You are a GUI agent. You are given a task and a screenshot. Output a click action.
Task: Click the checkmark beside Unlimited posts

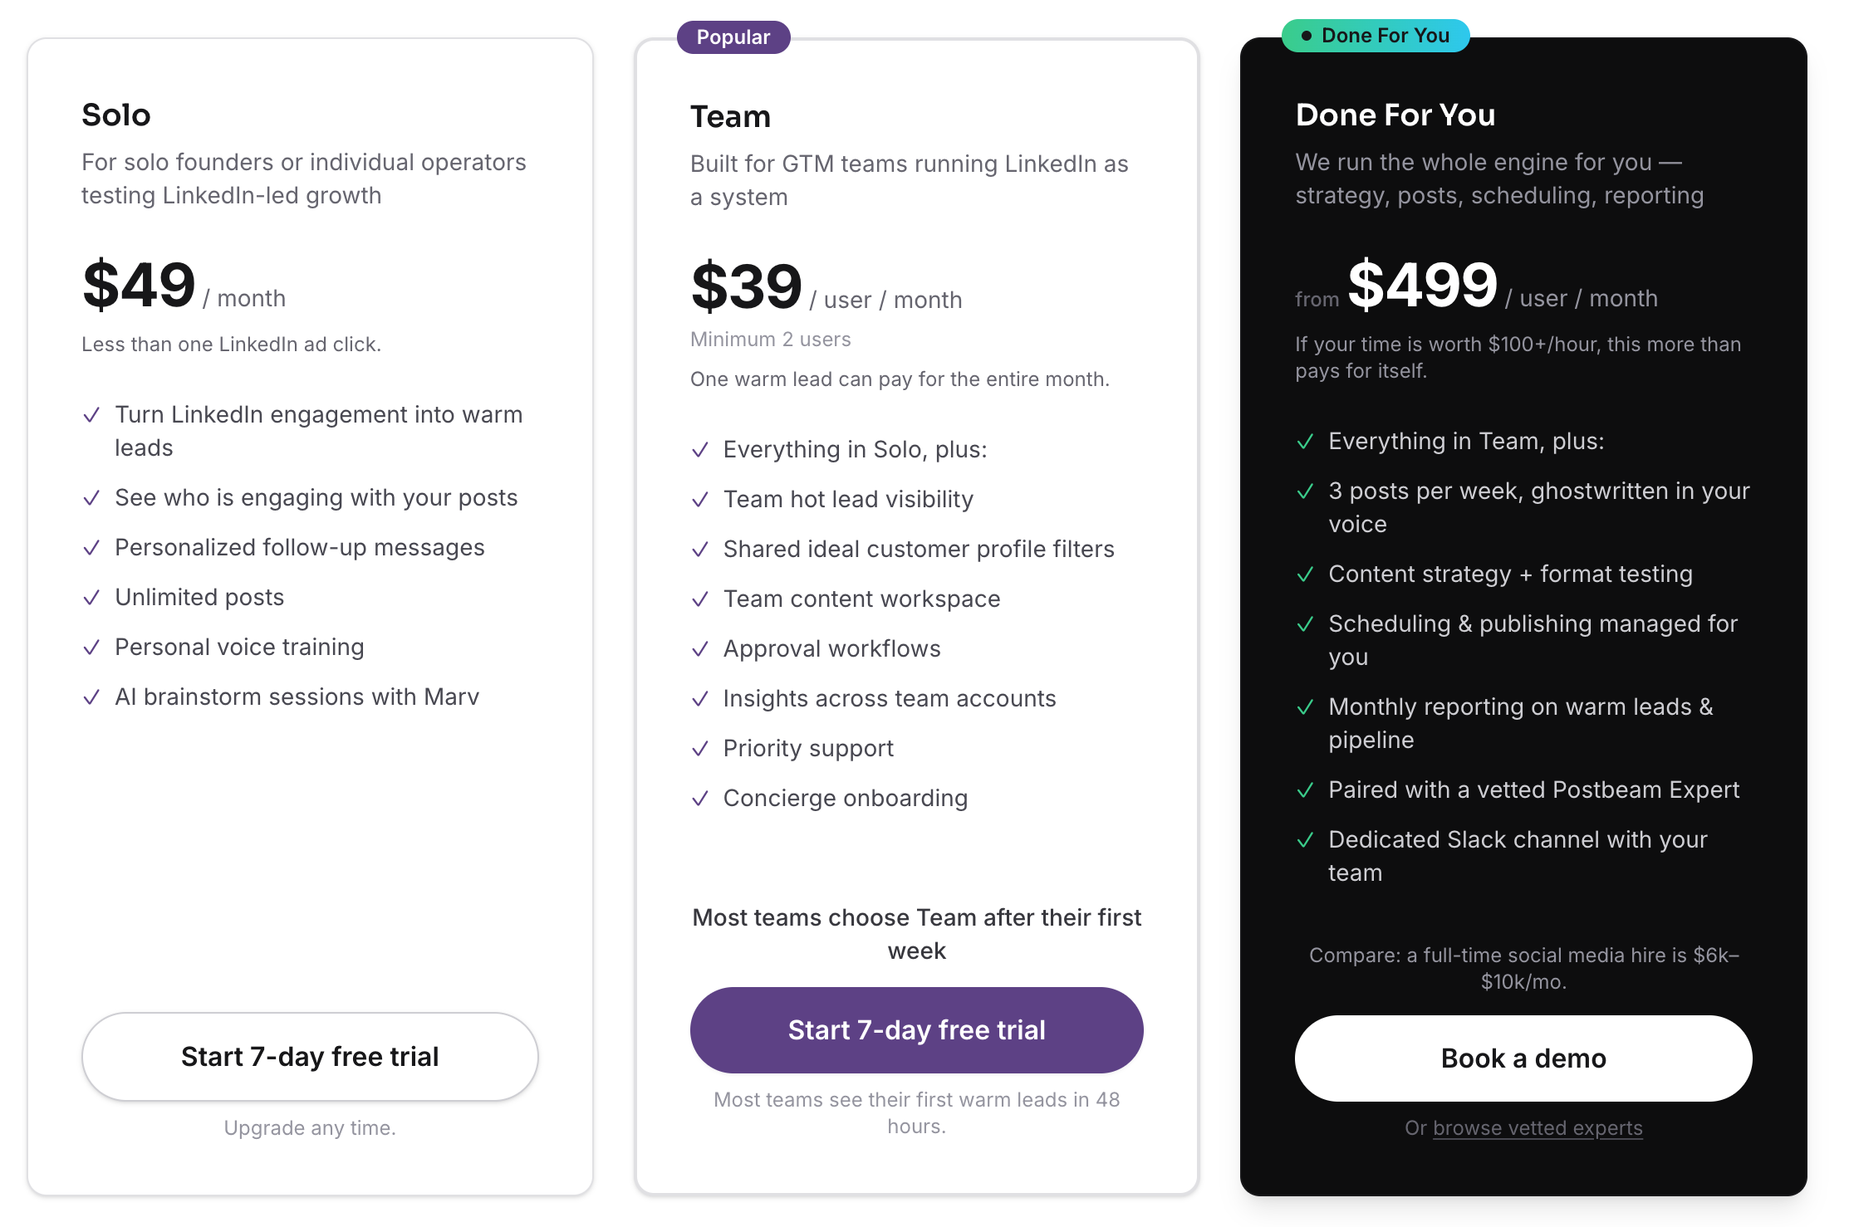click(x=91, y=597)
